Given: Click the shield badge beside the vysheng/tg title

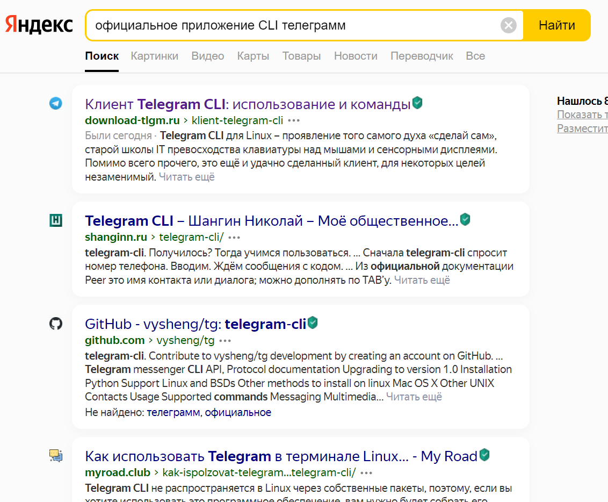Looking at the screenshot, I should (313, 323).
